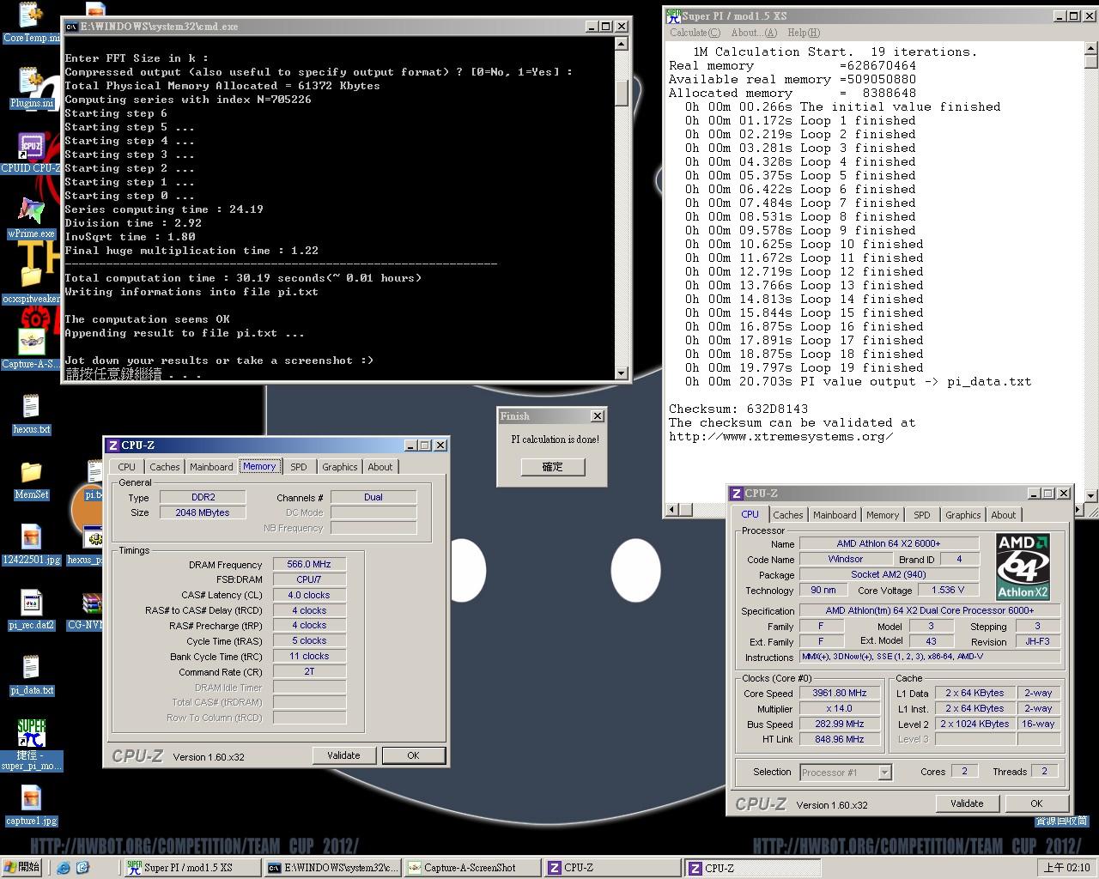Close the Finish dialog with its X

[598, 416]
